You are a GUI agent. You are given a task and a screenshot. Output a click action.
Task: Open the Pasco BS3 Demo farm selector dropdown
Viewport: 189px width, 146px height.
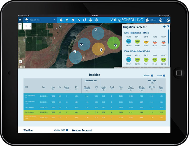(x=40, y=20)
